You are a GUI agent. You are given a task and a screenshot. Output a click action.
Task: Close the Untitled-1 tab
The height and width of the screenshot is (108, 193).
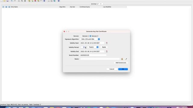click(101, 4)
